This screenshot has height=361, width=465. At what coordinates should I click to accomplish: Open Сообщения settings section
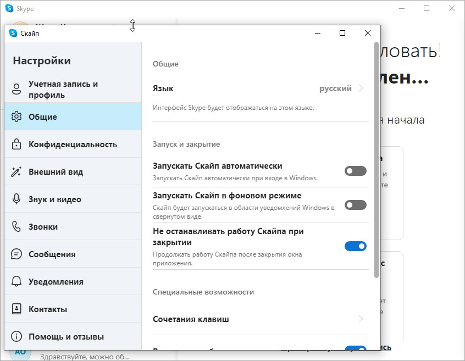(x=73, y=254)
